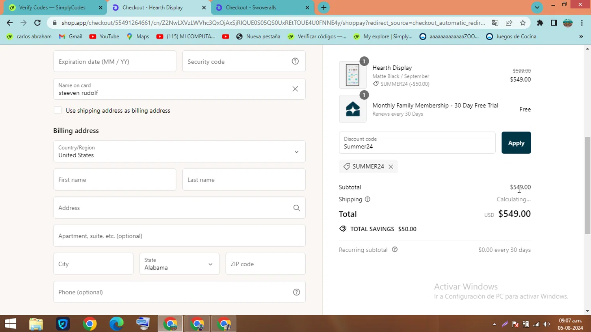Click the Last name field
The height and width of the screenshot is (332, 591).
(244, 180)
